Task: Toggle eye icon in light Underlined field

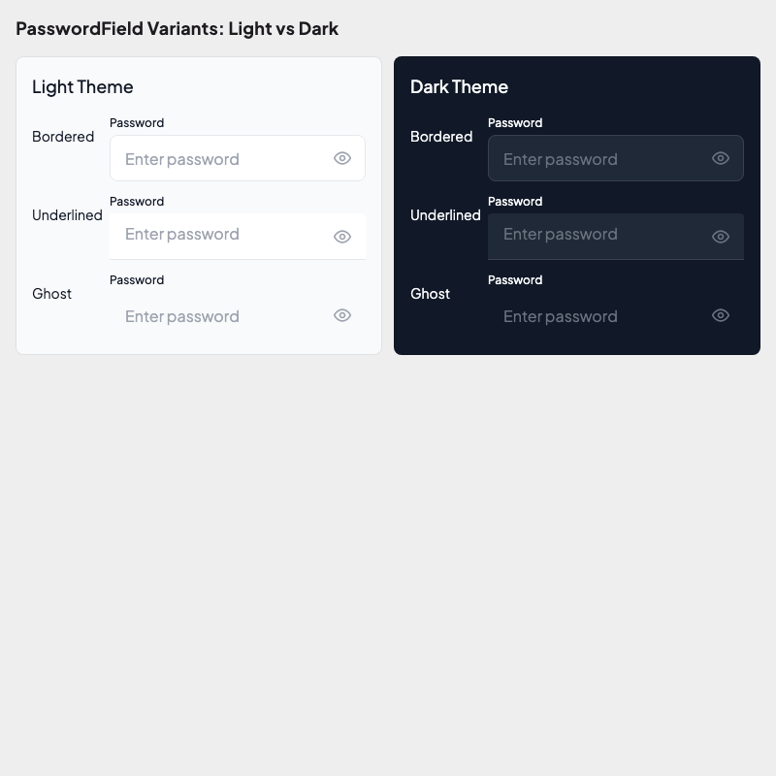Action: coord(342,237)
